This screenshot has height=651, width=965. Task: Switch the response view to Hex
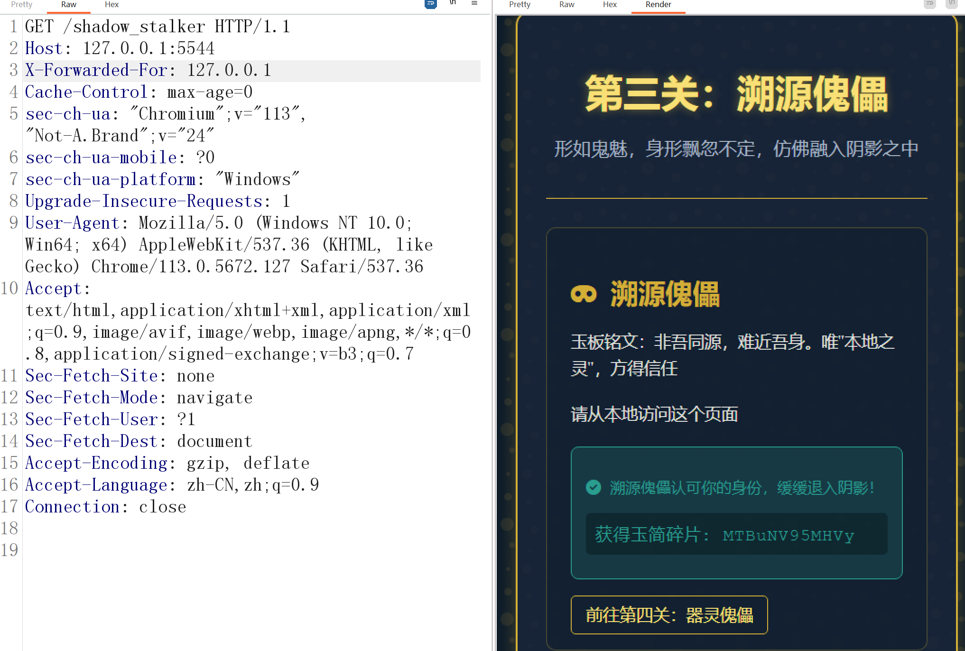click(x=609, y=5)
